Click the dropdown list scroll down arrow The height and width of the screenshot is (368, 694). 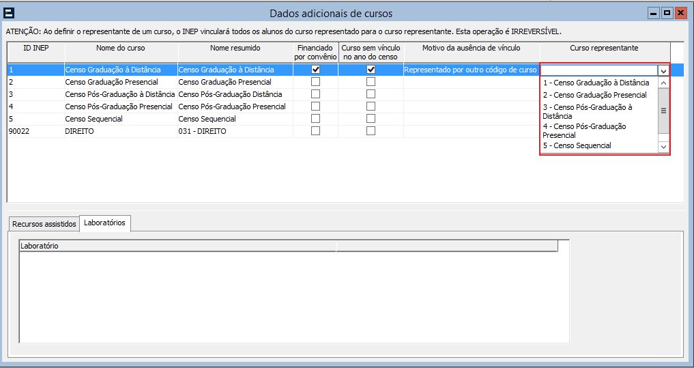(x=663, y=147)
